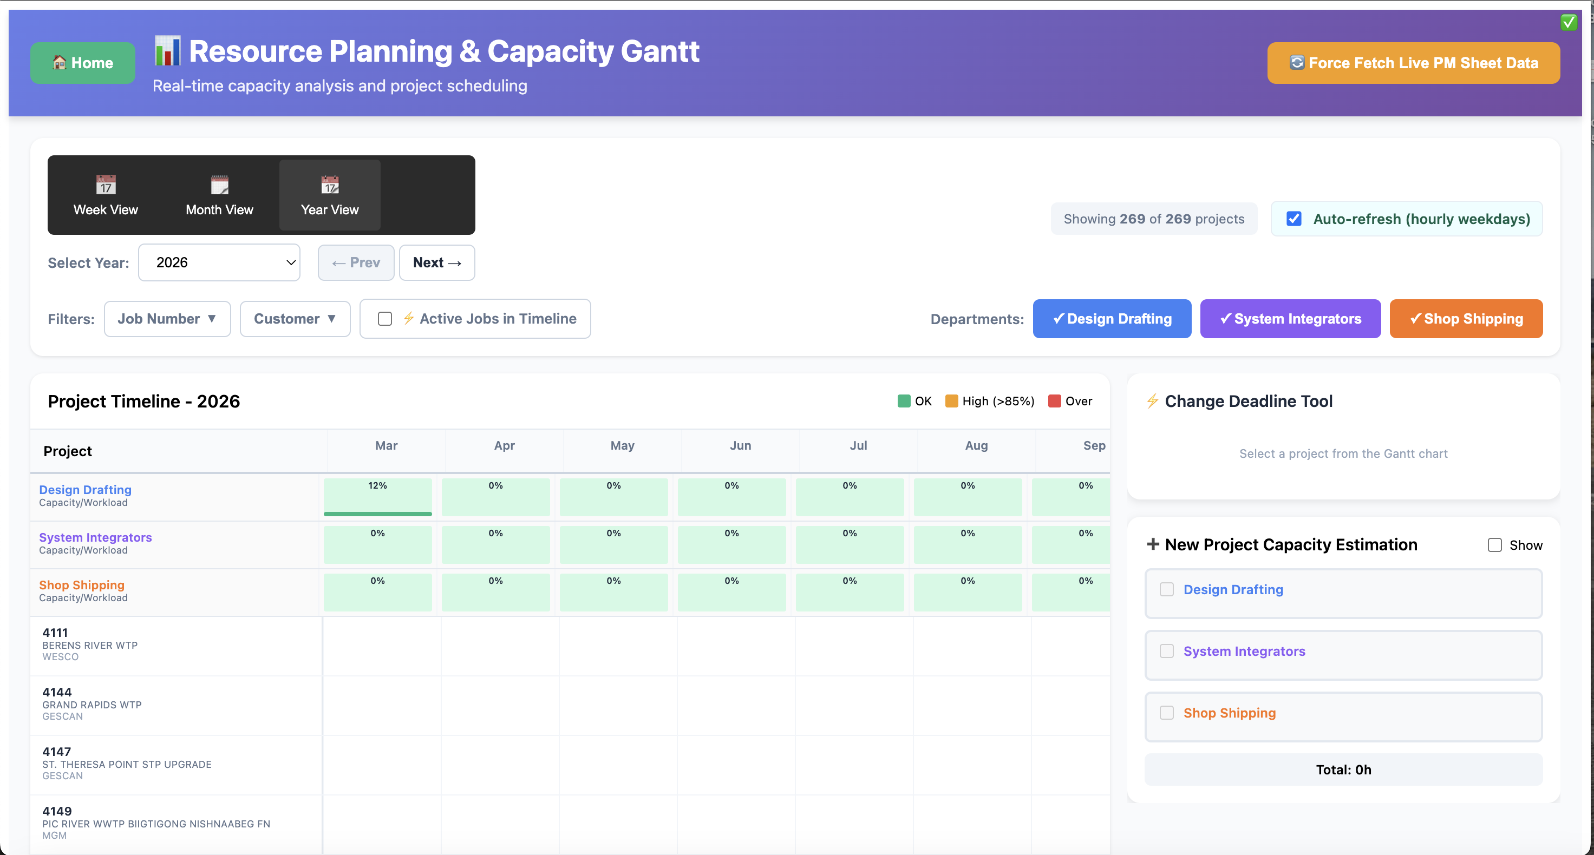This screenshot has height=855, width=1594.
Task: Click the lightning icon inside Active Jobs in Timeline
Action: pyautogui.click(x=409, y=319)
